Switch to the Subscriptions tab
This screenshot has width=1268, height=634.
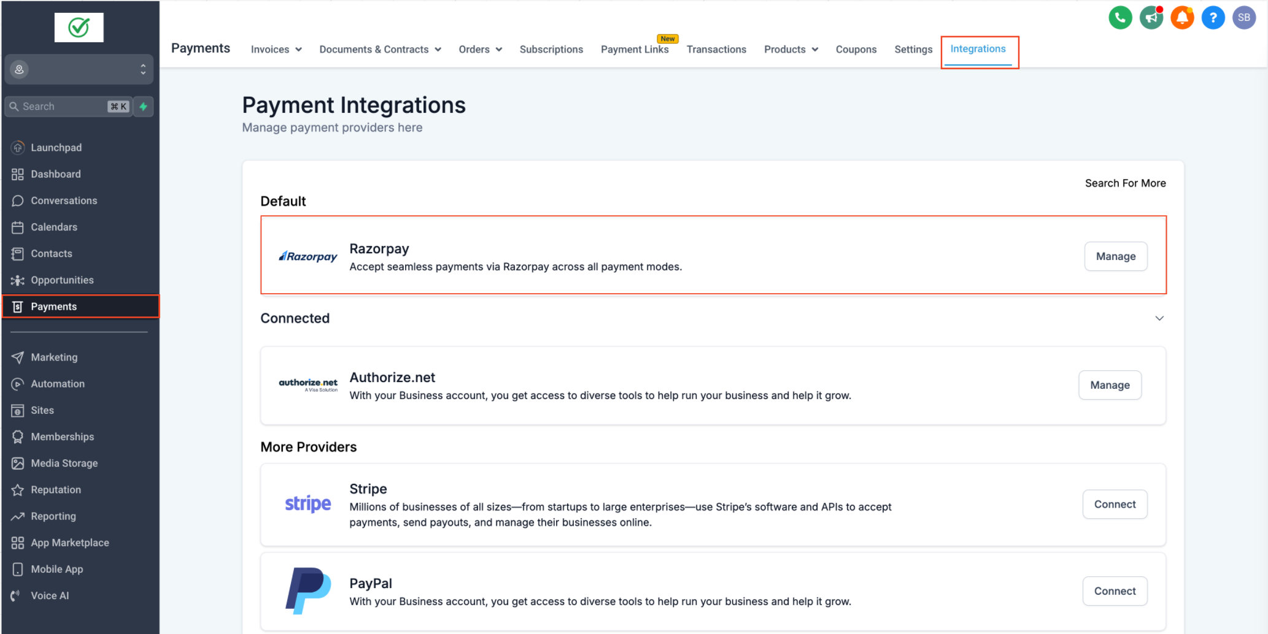[551, 50]
